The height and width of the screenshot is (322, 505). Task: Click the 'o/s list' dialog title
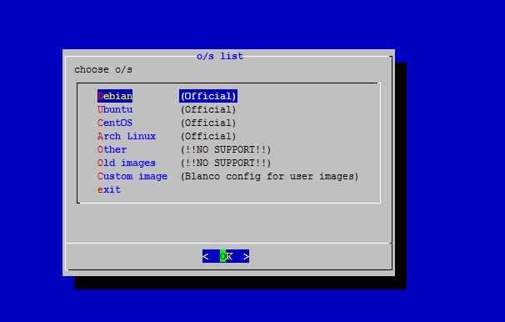click(220, 56)
